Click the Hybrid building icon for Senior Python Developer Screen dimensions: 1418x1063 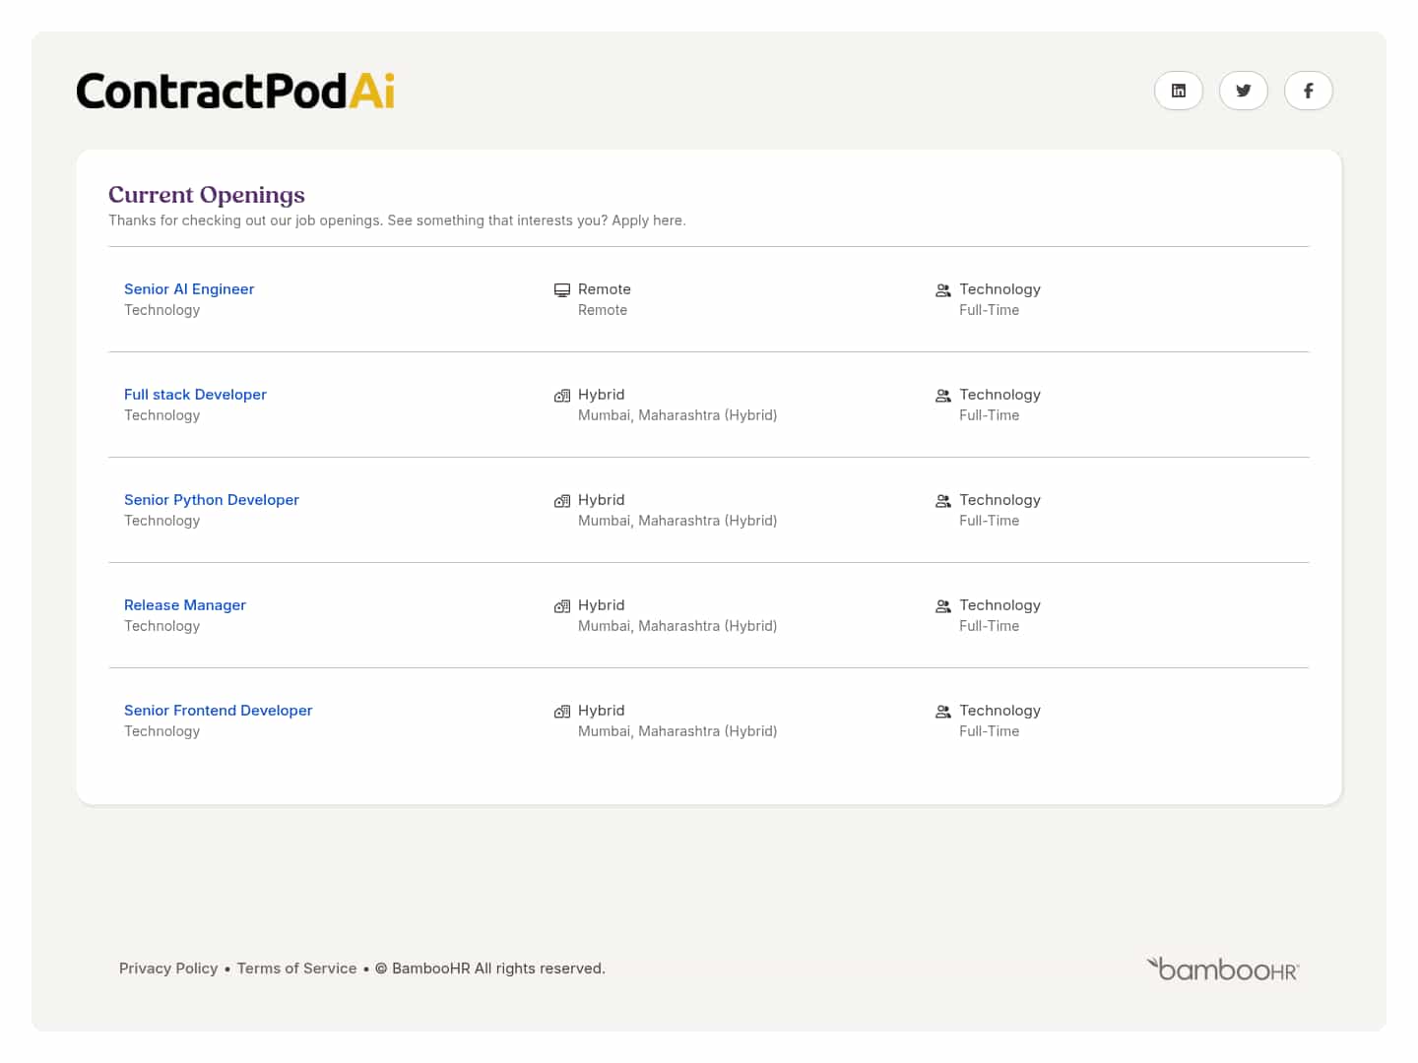coord(562,501)
